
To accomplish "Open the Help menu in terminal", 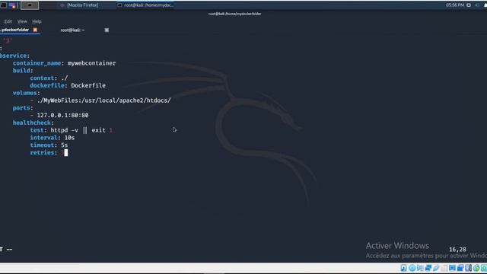I will click(x=37, y=21).
